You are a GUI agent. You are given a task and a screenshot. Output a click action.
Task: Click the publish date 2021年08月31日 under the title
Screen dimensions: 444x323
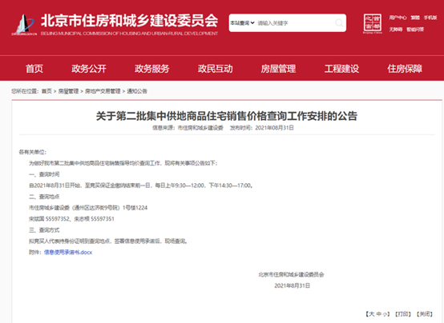[274, 128]
